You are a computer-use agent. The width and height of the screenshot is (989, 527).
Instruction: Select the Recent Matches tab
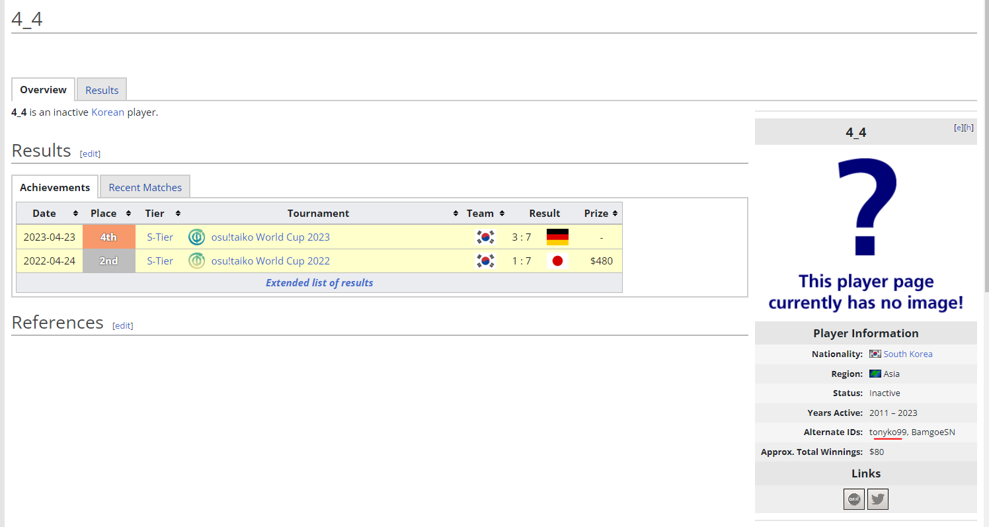145,187
